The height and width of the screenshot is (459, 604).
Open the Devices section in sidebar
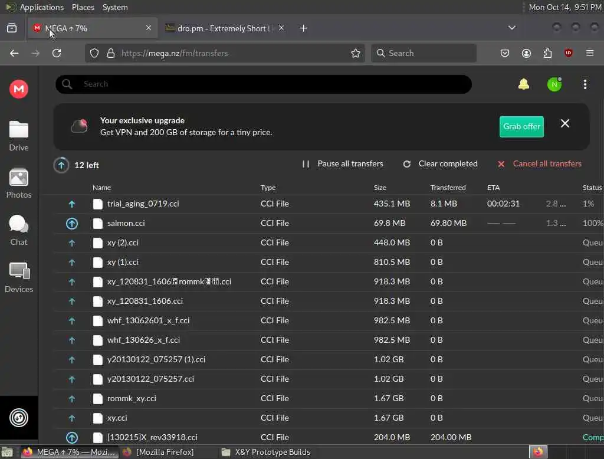(18, 277)
